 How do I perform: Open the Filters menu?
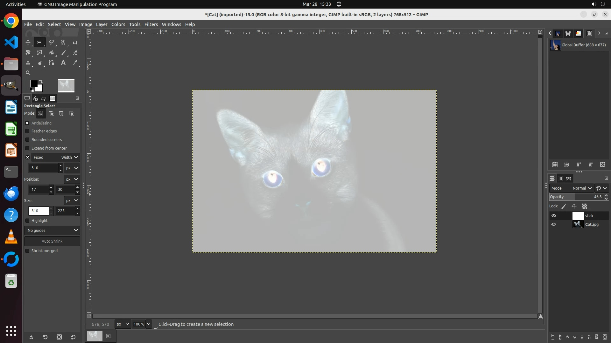(x=151, y=24)
